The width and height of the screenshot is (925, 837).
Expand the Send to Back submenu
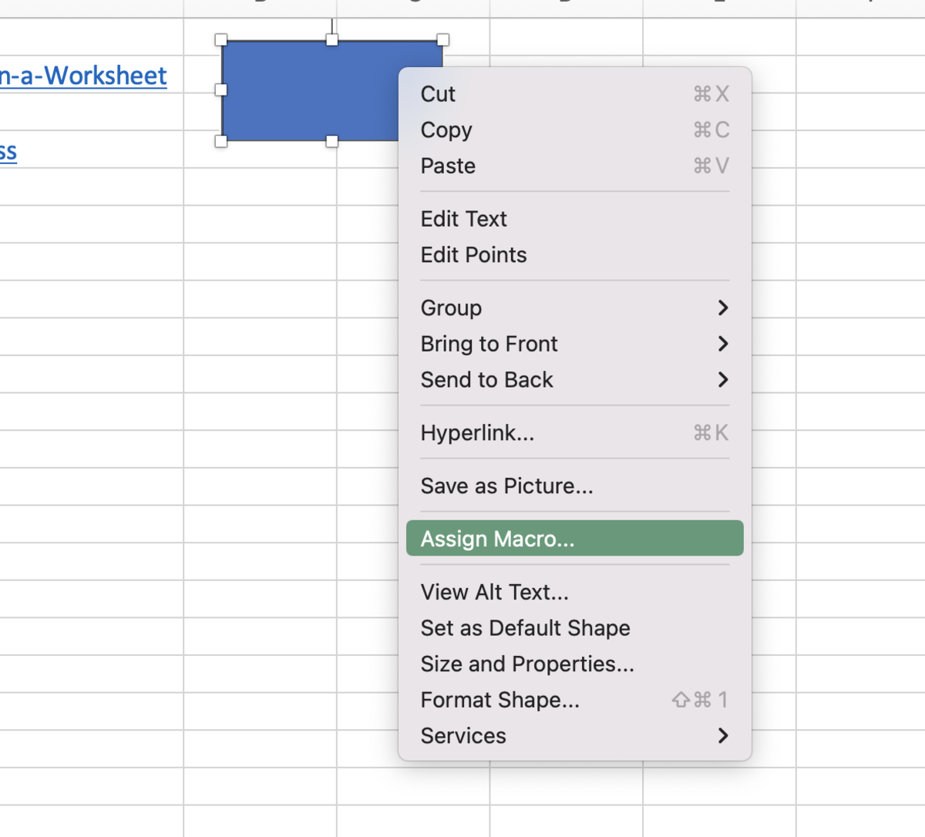(574, 380)
